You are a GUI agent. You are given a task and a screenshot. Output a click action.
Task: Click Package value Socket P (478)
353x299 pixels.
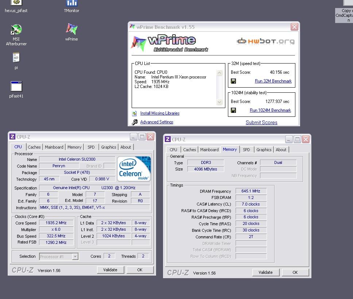[77, 172]
